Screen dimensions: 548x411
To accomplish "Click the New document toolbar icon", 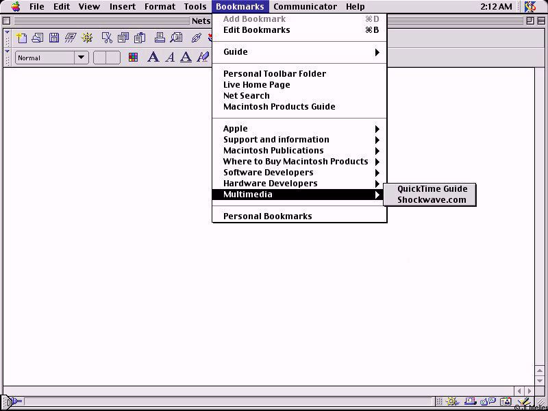I will click(22, 38).
